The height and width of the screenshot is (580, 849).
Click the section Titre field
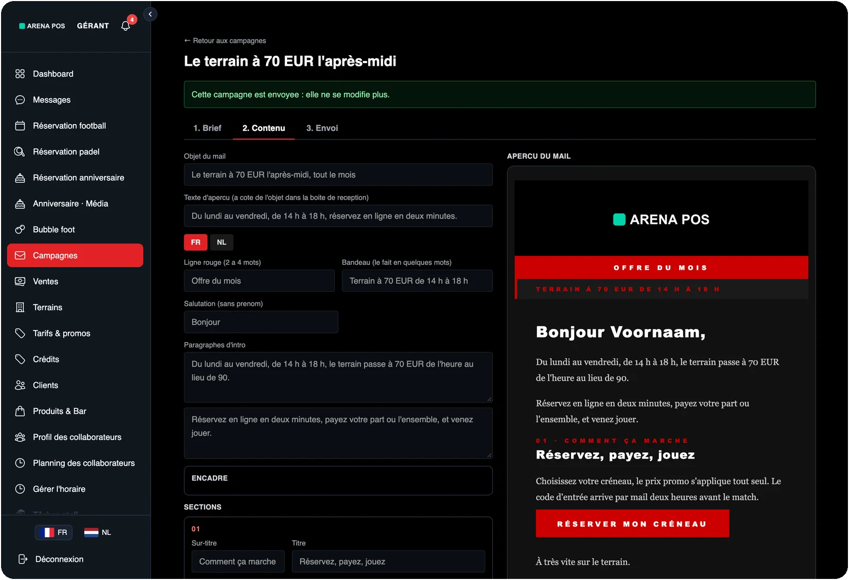[x=388, y=561]
